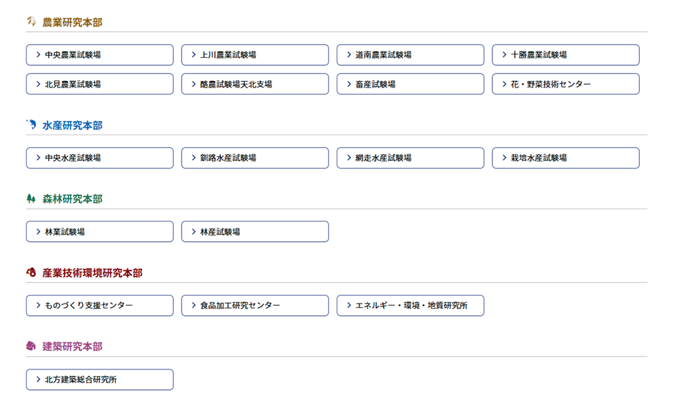Visit the 畜産試験場 link
Viewport: 680px width, 413px height.
point(410,84)
